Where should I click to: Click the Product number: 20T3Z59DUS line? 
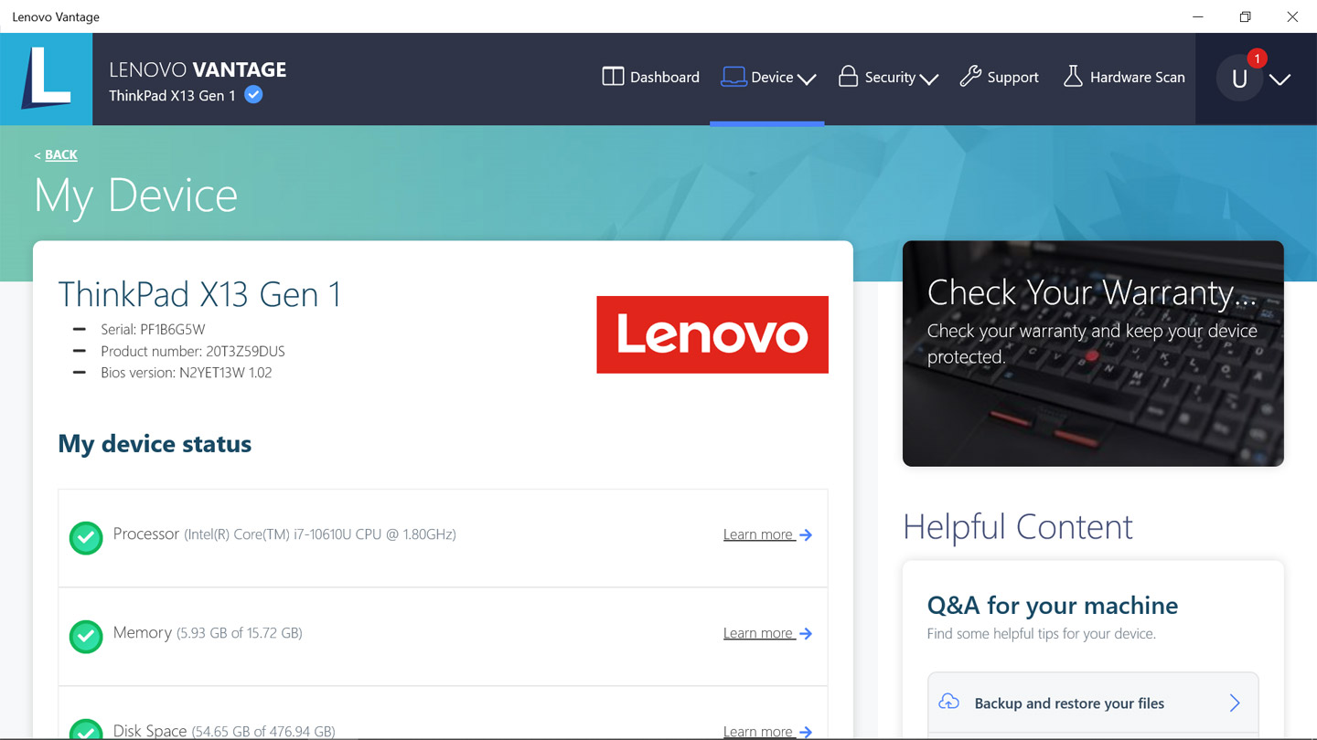click(x=193, y=351)
